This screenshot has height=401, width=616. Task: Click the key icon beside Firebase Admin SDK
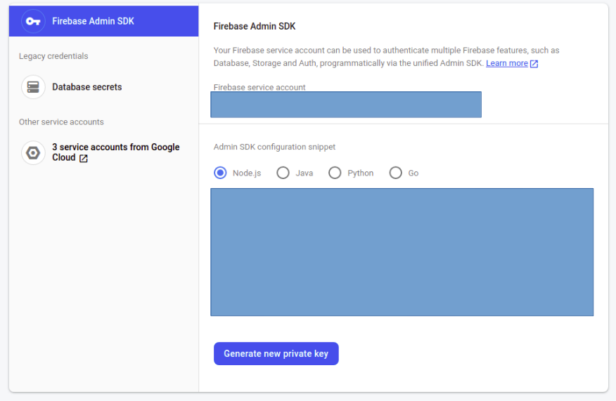33,21
